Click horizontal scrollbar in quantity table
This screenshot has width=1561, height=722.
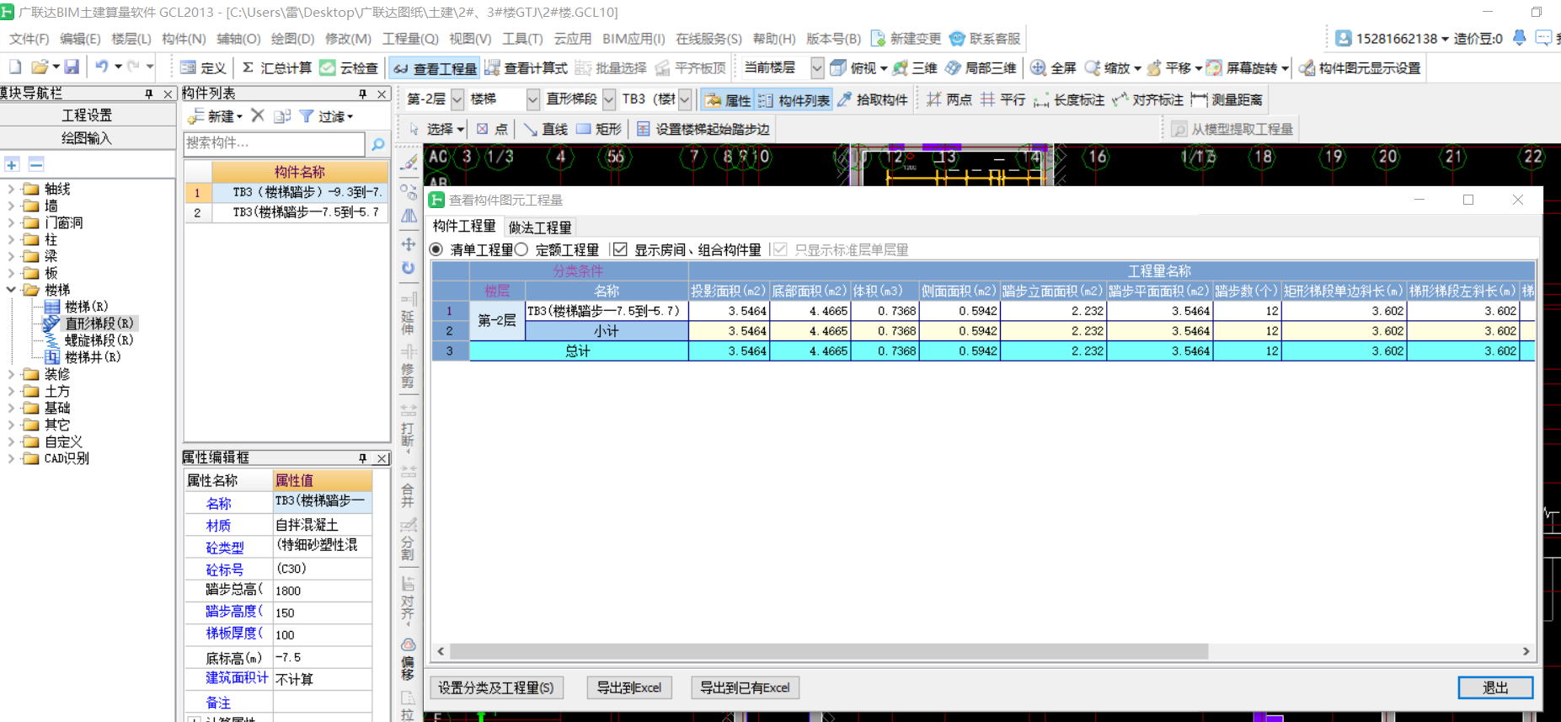click(829, 651)
